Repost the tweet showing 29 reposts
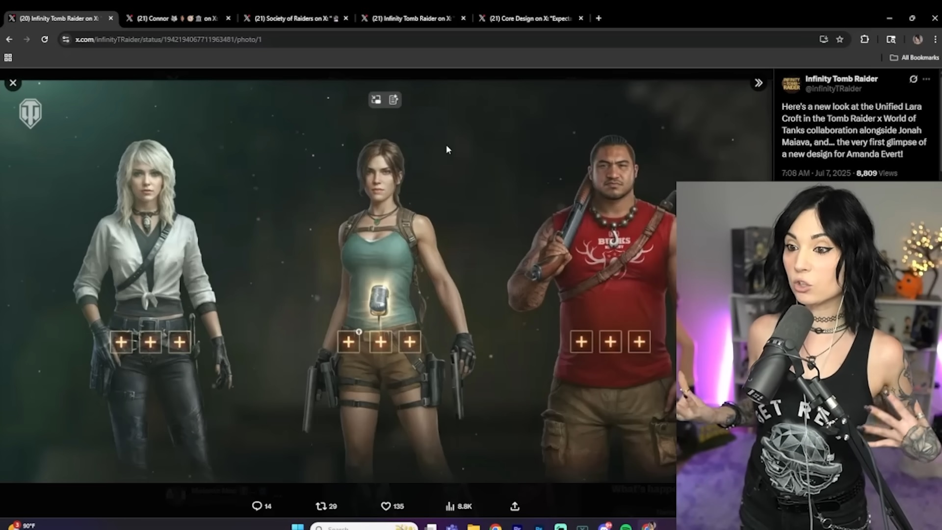This screenshot has width=942, height=530. 326,506
